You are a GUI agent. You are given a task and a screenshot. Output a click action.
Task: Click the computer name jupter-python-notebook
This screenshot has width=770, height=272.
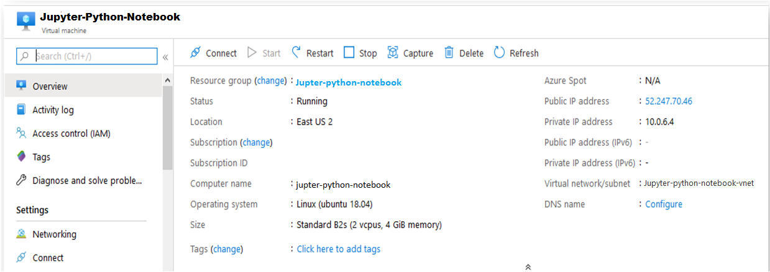[343, 185]
